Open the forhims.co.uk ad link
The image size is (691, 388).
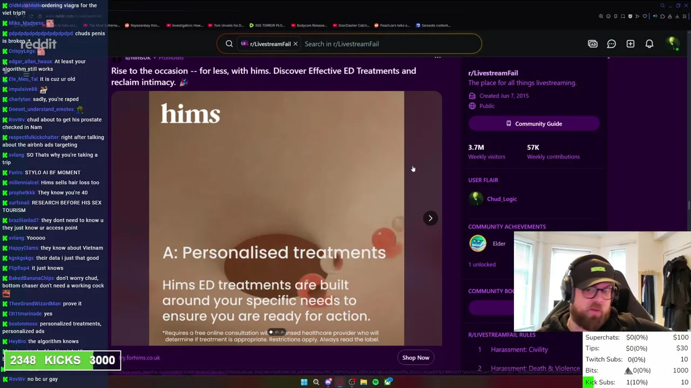click(140, 357)
